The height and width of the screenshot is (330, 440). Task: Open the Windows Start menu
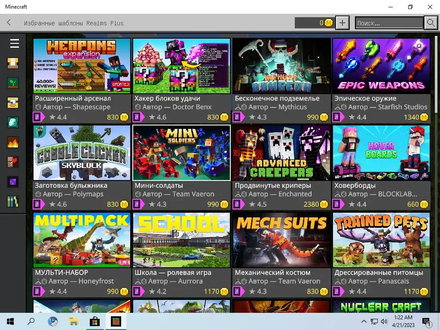(x=10, y=321)
